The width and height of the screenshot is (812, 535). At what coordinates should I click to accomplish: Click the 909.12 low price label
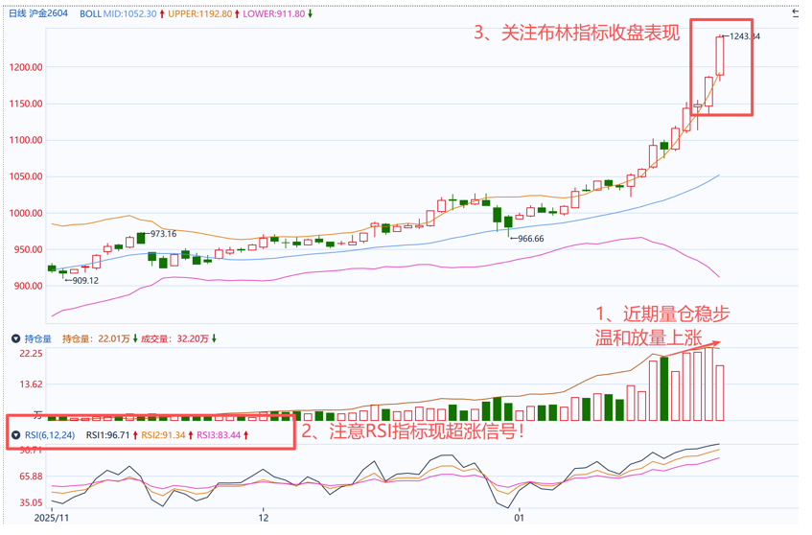point(85,281)
